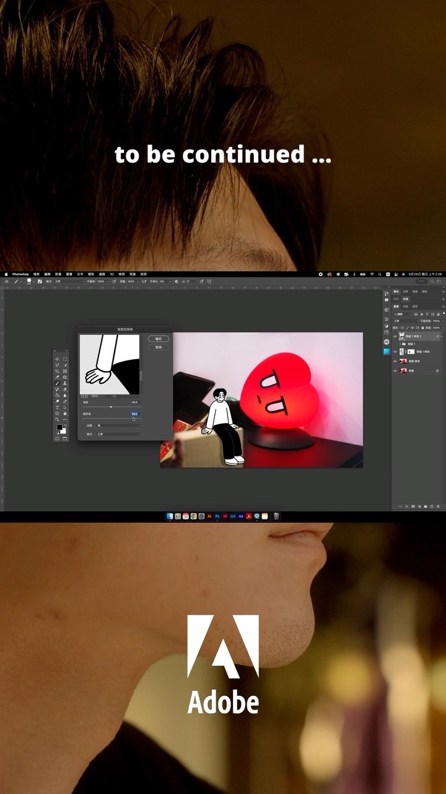Select the Eyedropper tool

point(58,377)
